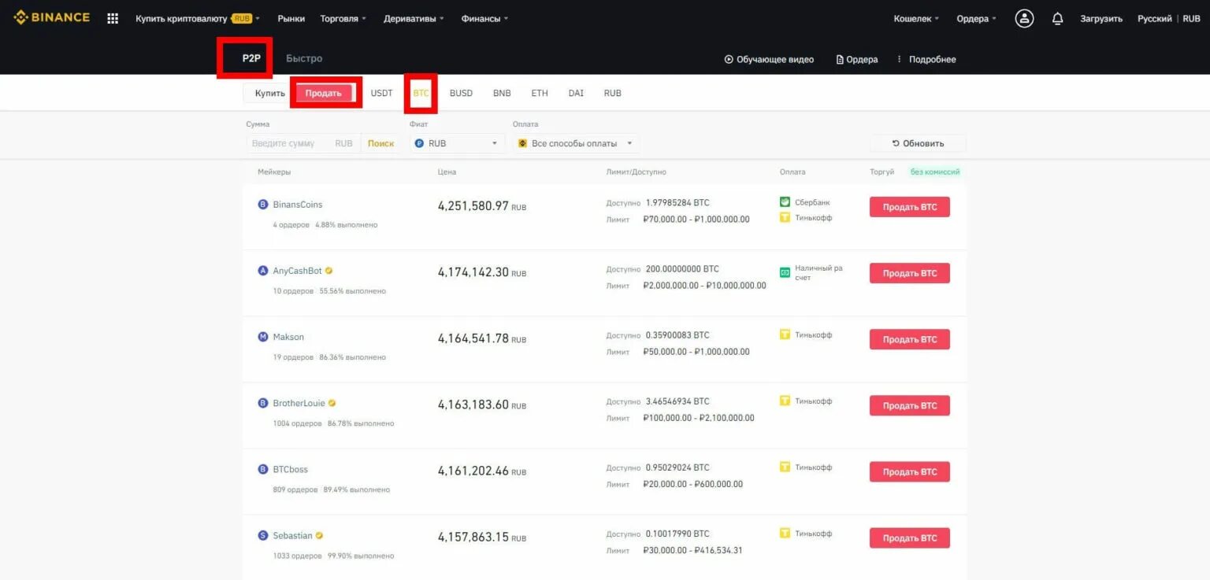Select the BNB coin tab
This screenshot has height=580, width=1210.
coord(502,93)
